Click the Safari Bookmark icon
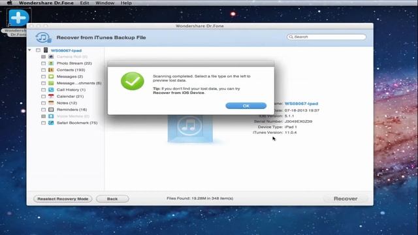Viewport: 418px width, 235px height. (51, 123)
